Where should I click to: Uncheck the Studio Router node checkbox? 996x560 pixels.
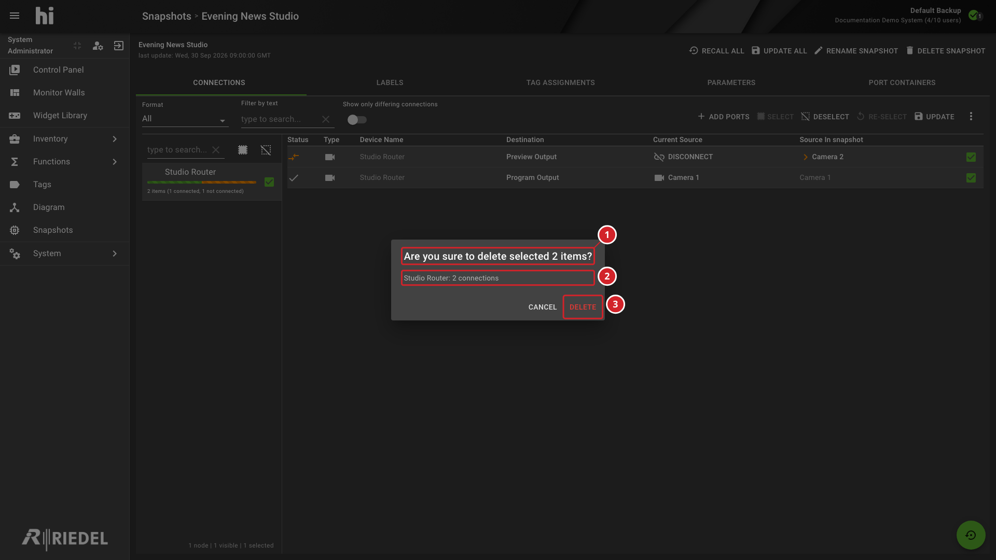[269, 182]
